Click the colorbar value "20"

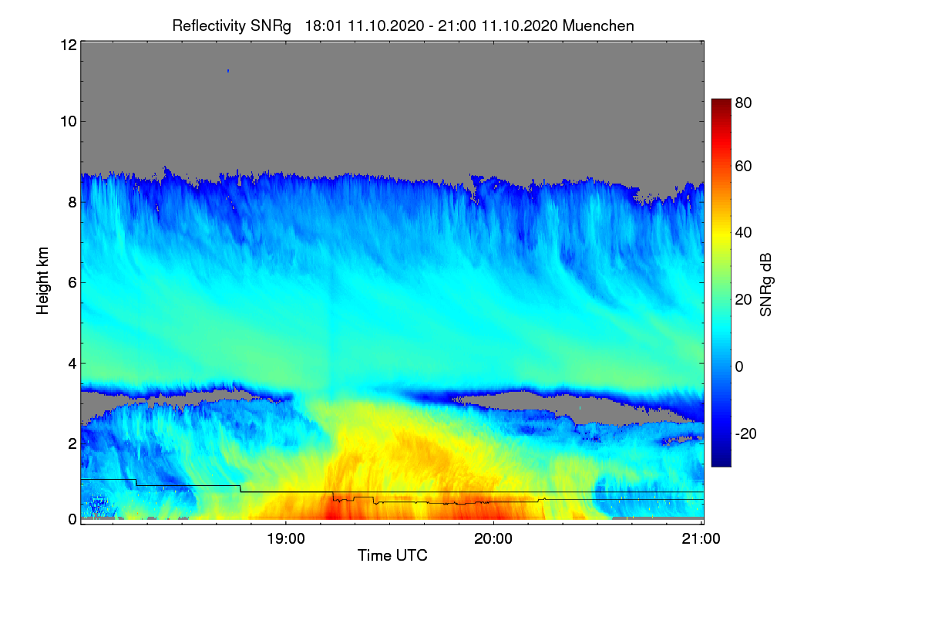point(744,299)
